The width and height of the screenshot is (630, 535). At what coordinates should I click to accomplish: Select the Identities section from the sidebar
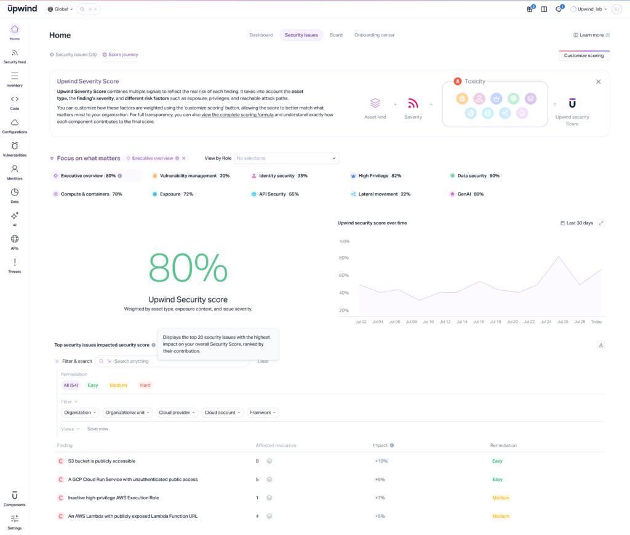[x=14, y=170]
